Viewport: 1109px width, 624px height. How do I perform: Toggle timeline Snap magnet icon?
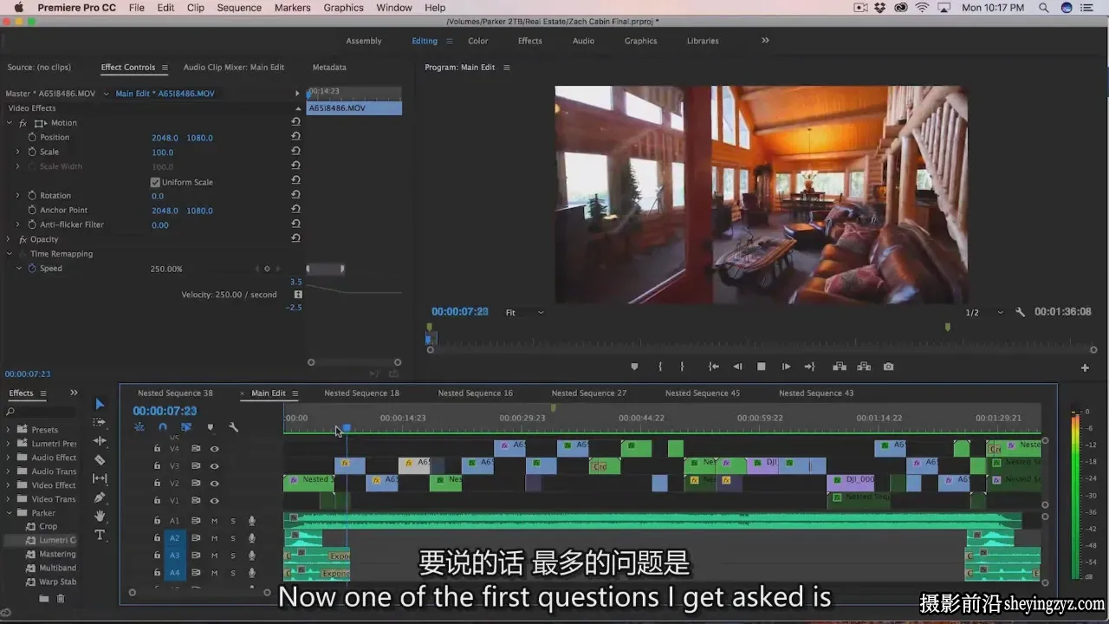tap(163, 427)
